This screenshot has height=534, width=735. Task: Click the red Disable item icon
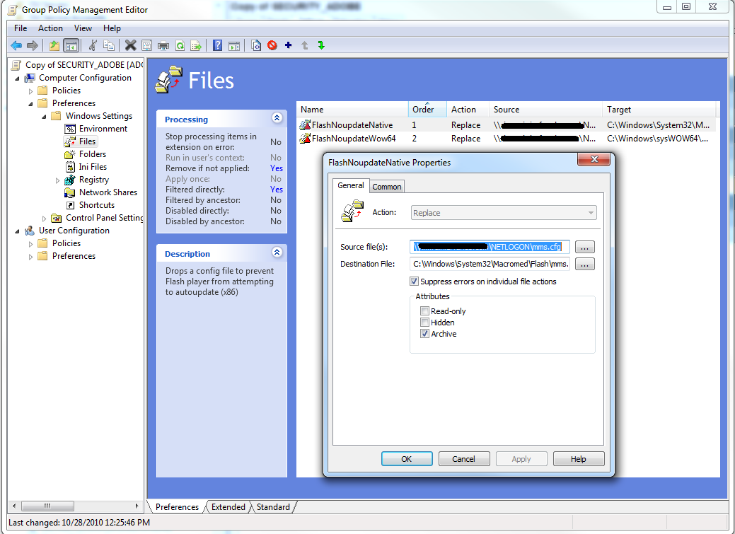coord(272,45)
